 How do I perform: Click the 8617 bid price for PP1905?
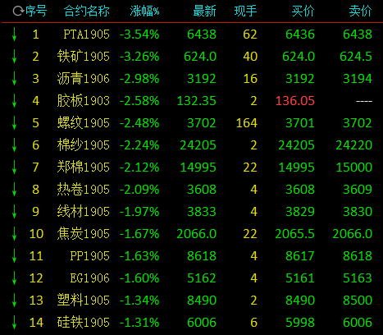click(x=300, y=256)
